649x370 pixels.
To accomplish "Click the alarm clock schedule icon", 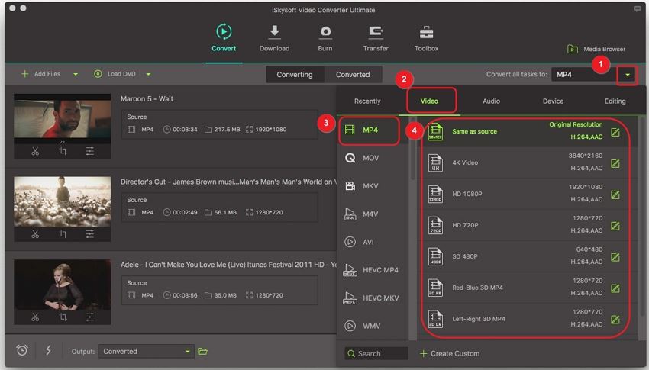I will (22, 351).
